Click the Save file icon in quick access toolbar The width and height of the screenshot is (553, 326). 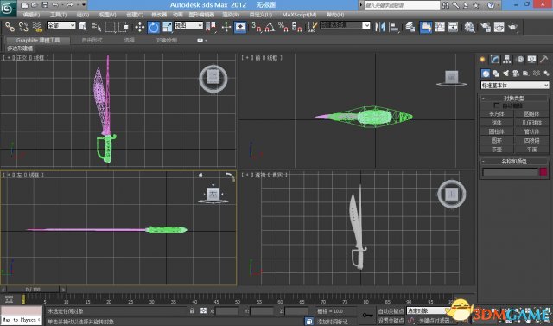click(45, 5)
